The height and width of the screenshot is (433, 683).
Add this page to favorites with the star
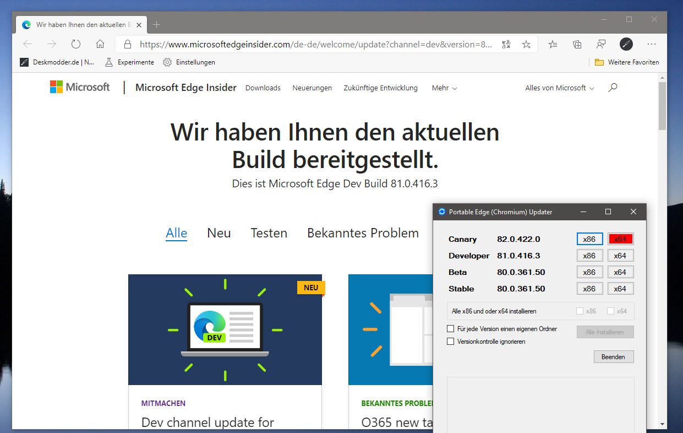[x=526, y=44]
